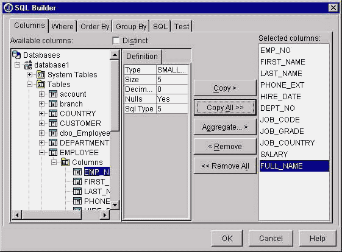This screenshot has height=252, width=342.
Task: Select the Definition tab
Action: point(142,57)
